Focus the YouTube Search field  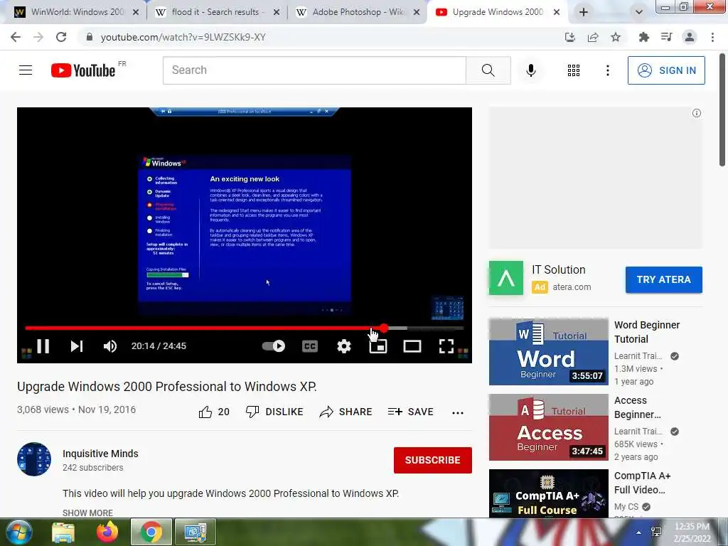pos(314,70)
